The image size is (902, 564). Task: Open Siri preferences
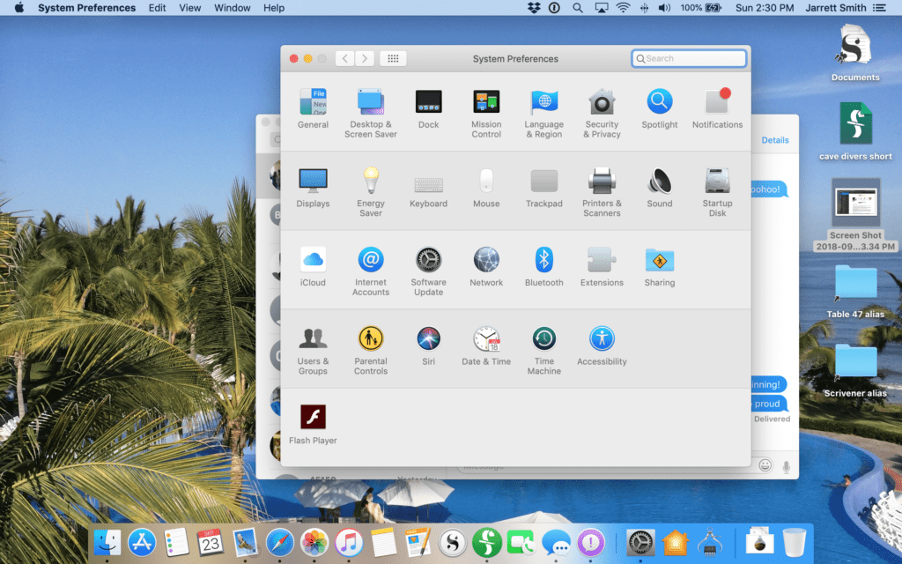[429, 345]
